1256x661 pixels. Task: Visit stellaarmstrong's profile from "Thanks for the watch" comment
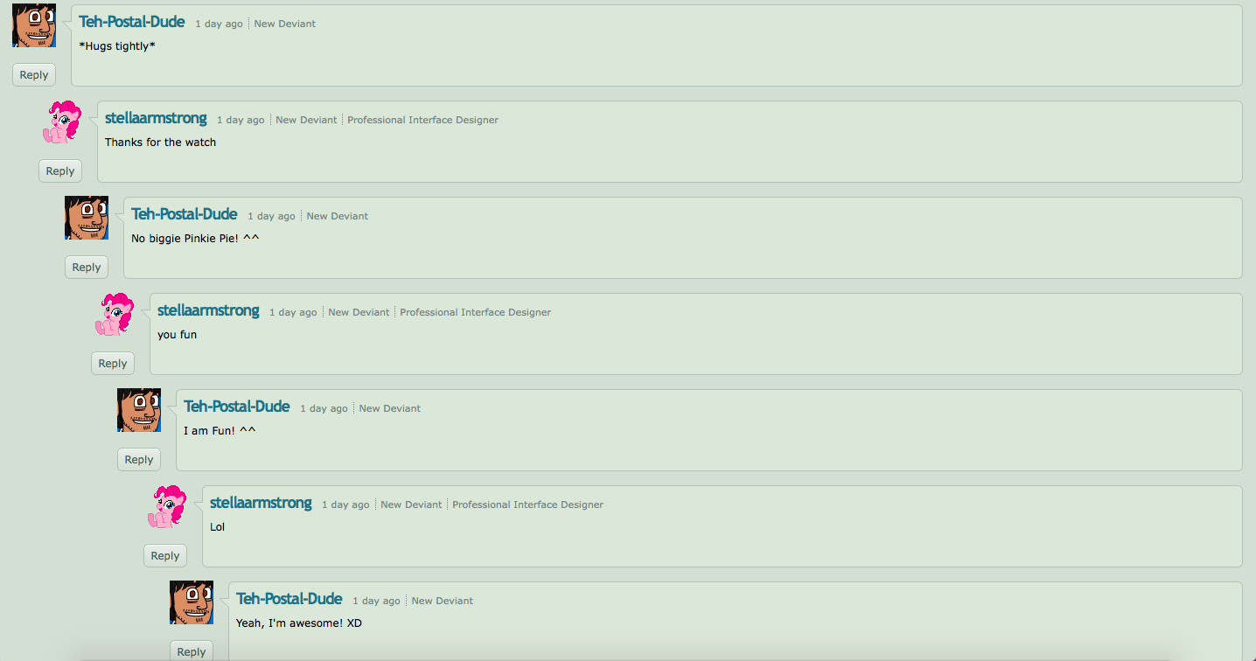[156, 118]
